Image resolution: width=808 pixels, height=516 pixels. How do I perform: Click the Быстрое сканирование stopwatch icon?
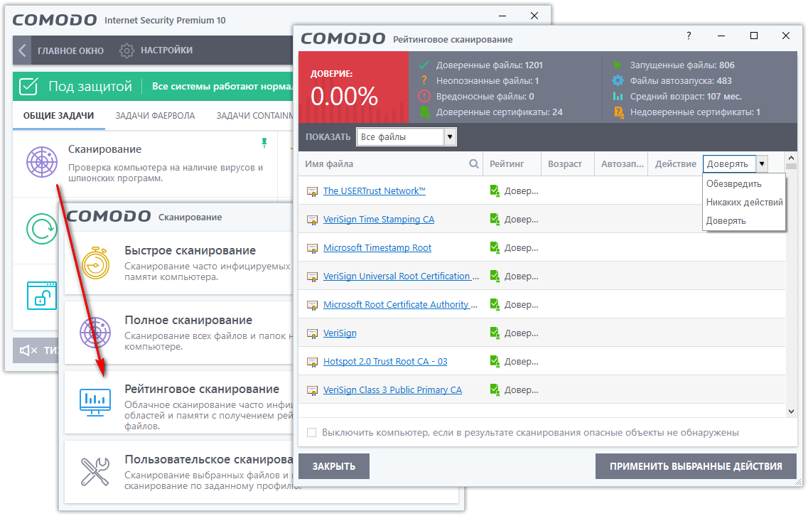95,264
